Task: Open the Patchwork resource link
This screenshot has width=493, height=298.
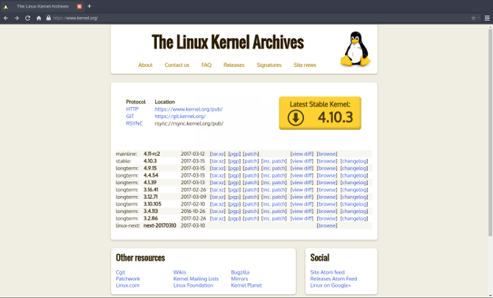Action: click(x=127, y=279)
